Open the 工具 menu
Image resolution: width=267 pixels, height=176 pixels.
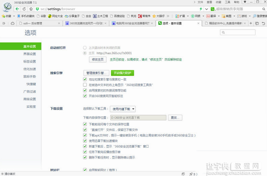pyautogui.click(x=227, y=2)
